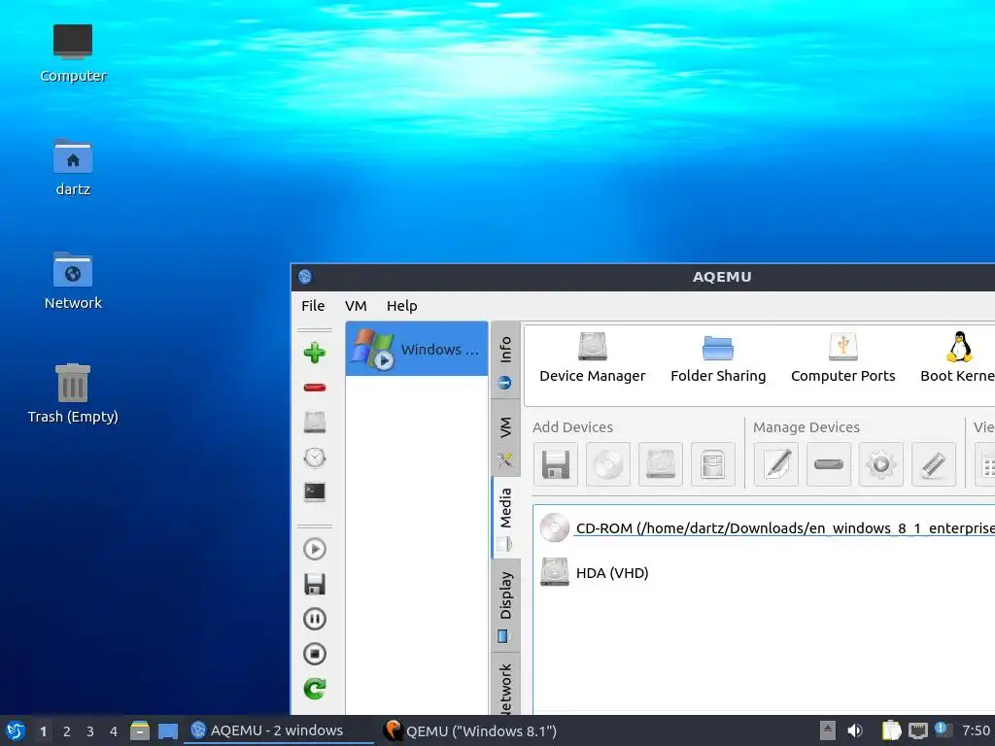Reset the VM with the green arrow icon
The image size is (995, 746).
click(314, 689)
